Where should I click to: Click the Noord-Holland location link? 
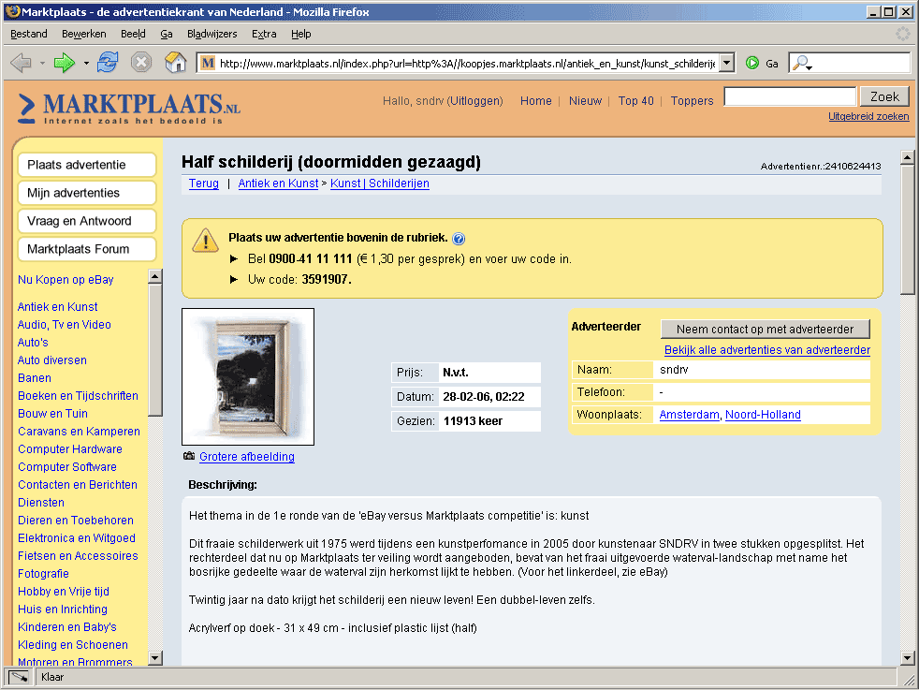click(763, 415)
